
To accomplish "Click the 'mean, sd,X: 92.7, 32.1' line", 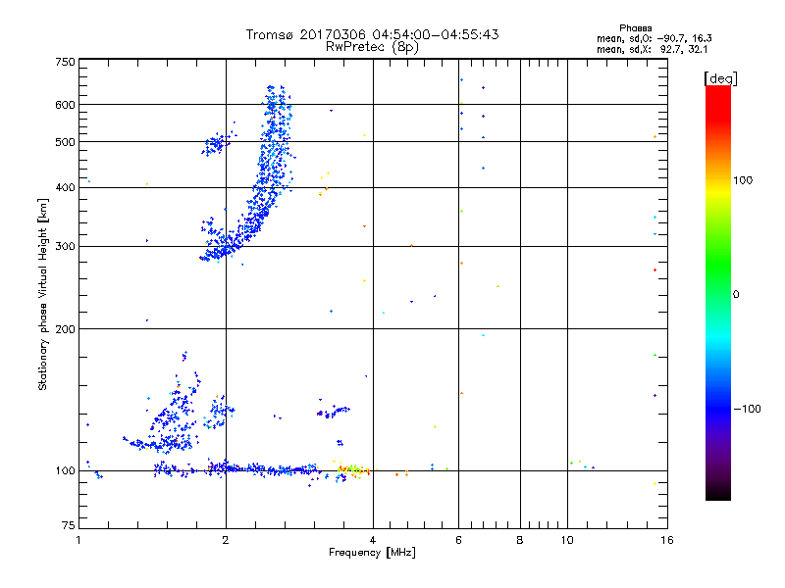I will 652,50.
